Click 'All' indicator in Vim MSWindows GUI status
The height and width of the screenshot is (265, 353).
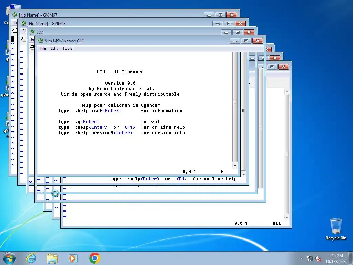tap(225, 171)
